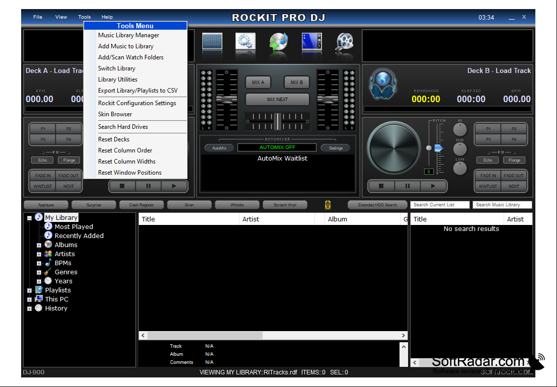Stop playback on Deck A
The image size is (557, 387).
122,186
